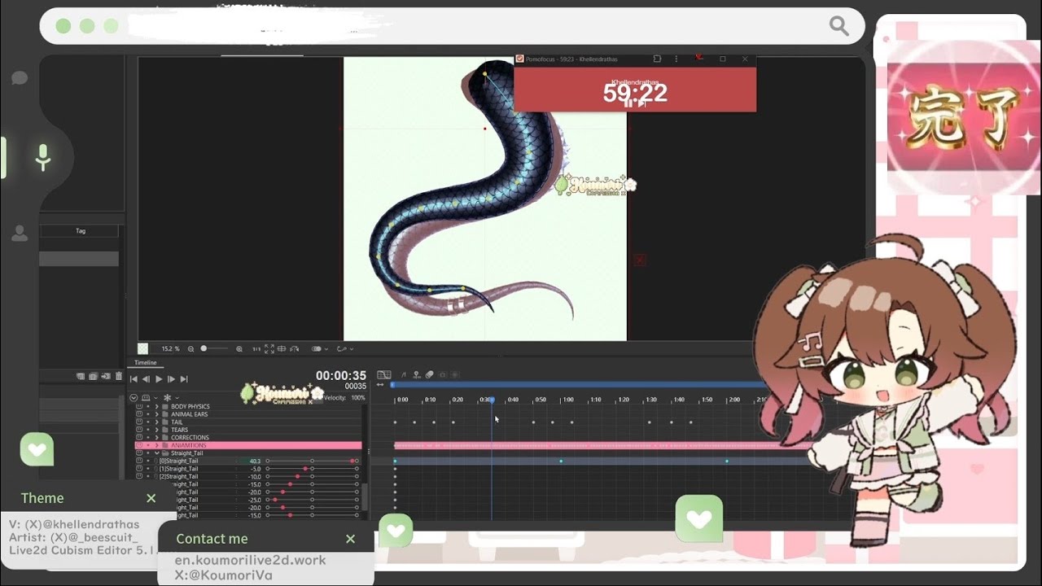Expand the TAIL folder
1042x586 pixels.
[157, 422]
